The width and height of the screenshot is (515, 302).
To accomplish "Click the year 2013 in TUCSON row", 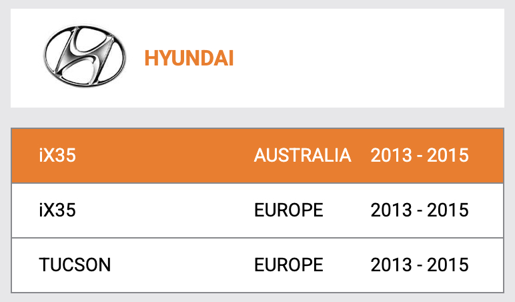I will pyautogui.click(x=391, y=265).
